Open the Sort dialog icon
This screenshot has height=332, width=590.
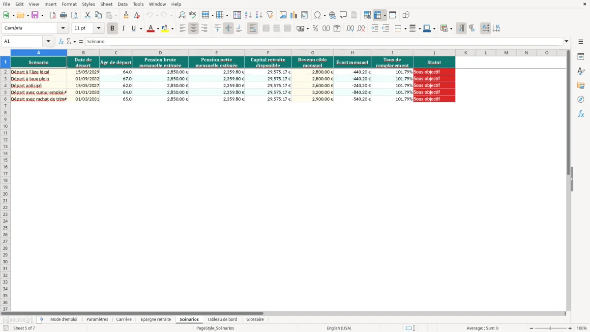click(x=237, y=15)
